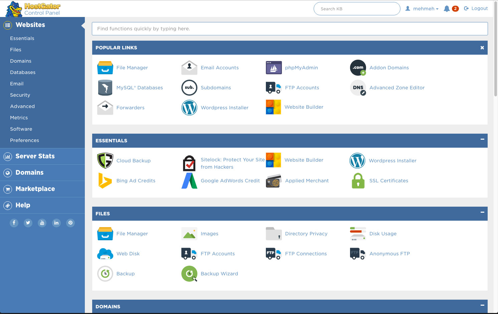Collapse the Domains section with minus button

tap(482, 305)
